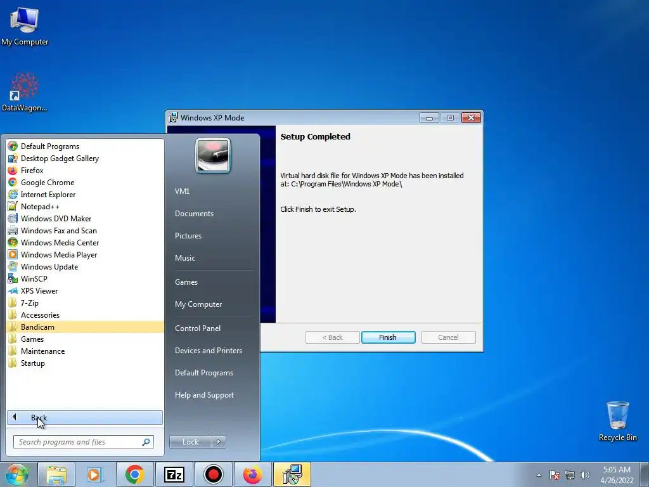649x487 pixels.
Task: Expand the 7-Zip folder
Action: click(x=85, y=302)
